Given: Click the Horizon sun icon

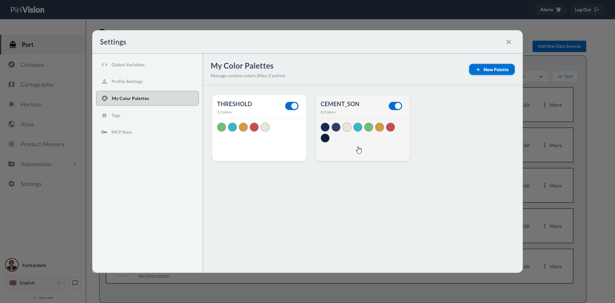Looking at the screenshot, I should (x=12, y=104).
